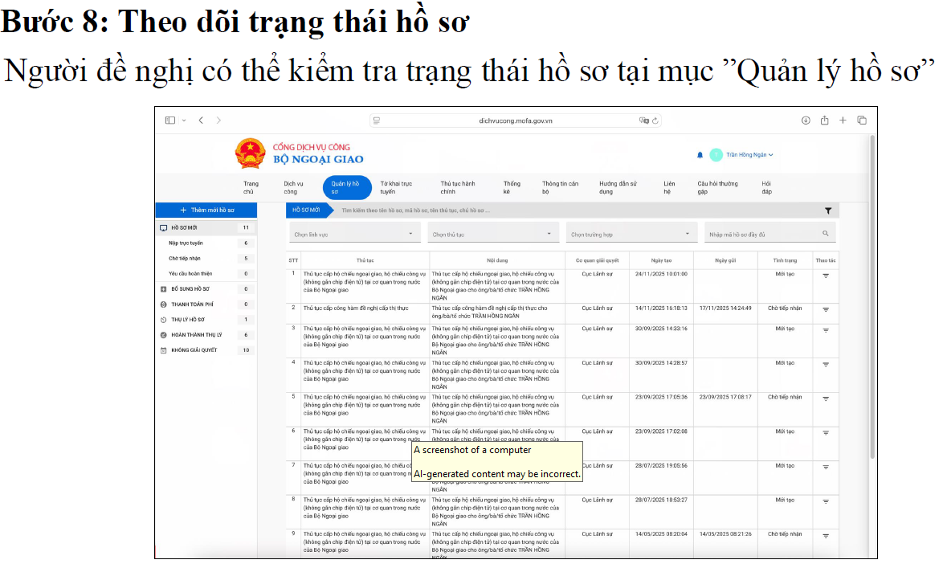Go to "Thủ tục hành chính" menu
947x568 pixels.
[x=458, y=187]
